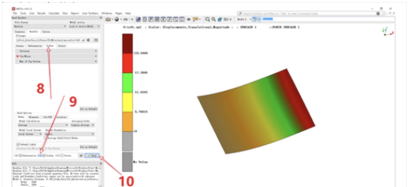
Task: Click the 3D cube view icon
Action: (219, 19)
